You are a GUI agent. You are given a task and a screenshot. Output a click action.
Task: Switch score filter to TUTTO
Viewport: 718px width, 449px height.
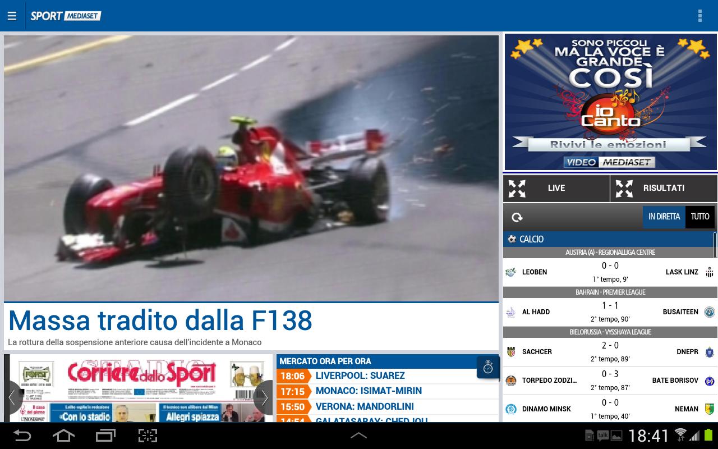(x=700, y=217)
